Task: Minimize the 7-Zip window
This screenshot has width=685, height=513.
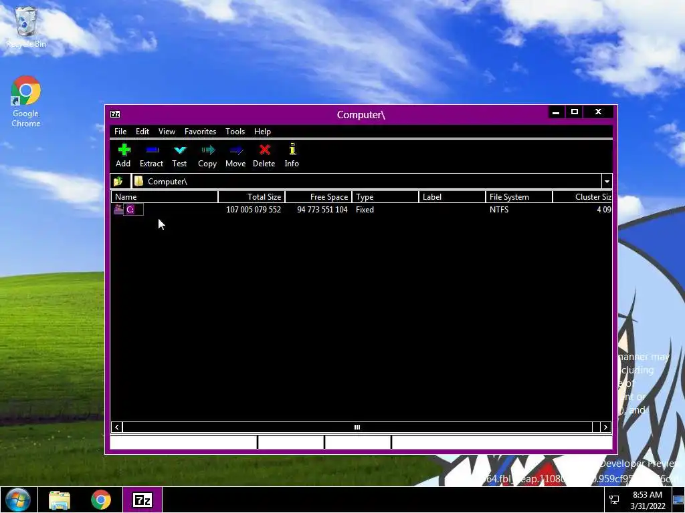Action: click(x=556, y=112)
